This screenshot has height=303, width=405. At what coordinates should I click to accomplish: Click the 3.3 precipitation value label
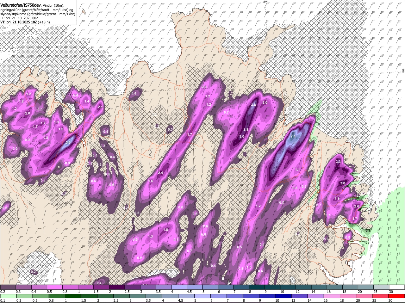338,162
